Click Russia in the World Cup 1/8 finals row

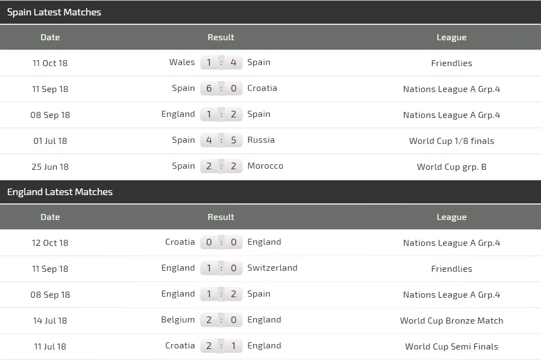(261, 140)
